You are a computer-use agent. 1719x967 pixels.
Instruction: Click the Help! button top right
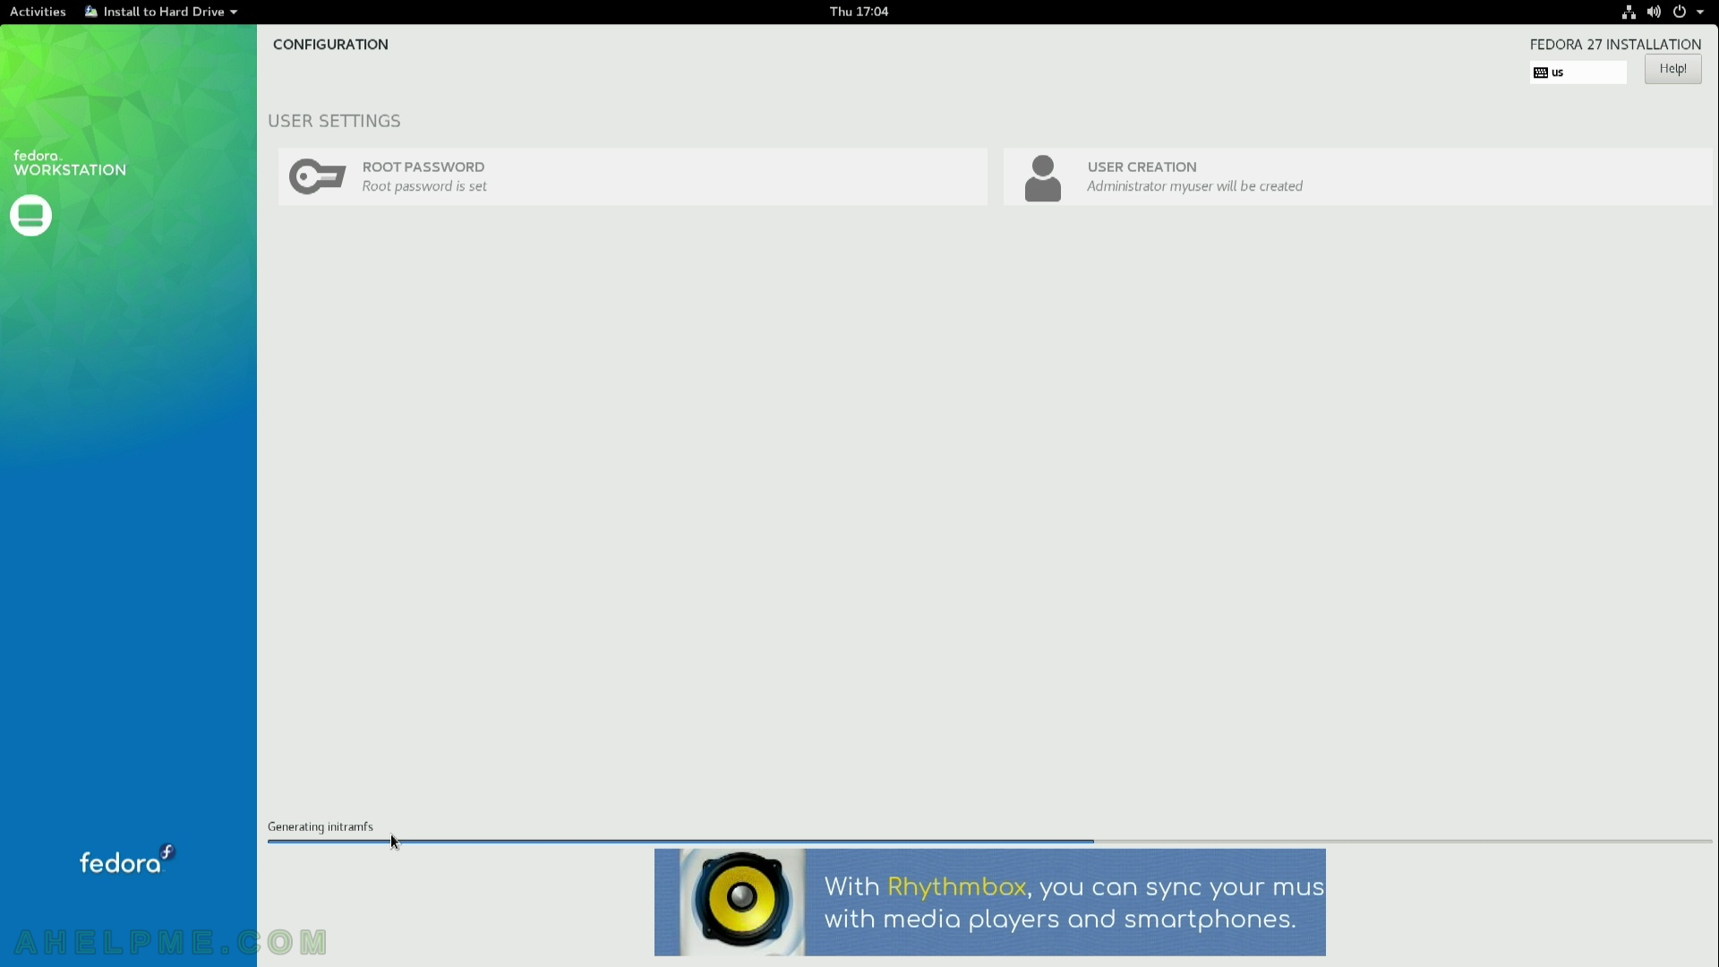click(1673, 67)
